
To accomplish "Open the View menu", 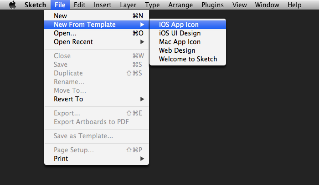I will tap(239, 5).
